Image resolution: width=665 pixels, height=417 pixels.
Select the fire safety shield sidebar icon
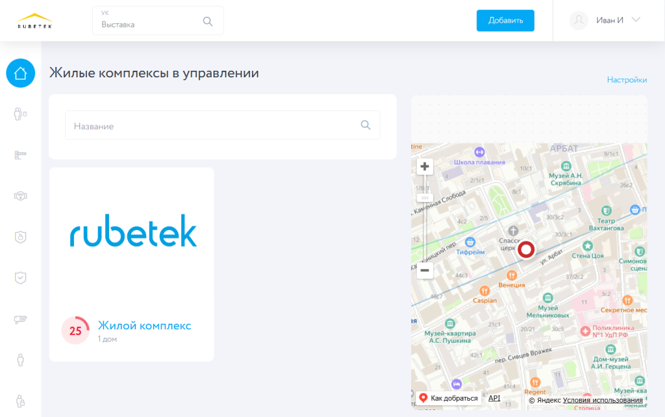tap(20, 237)
